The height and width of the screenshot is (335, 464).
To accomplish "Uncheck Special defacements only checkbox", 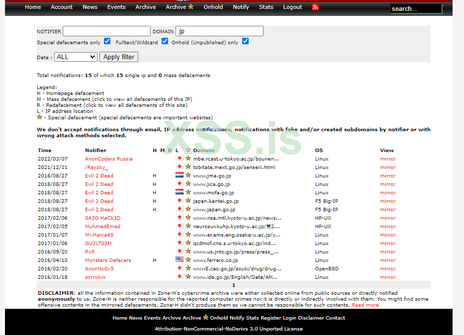I will pyautogui.click(x=107, y=41).
